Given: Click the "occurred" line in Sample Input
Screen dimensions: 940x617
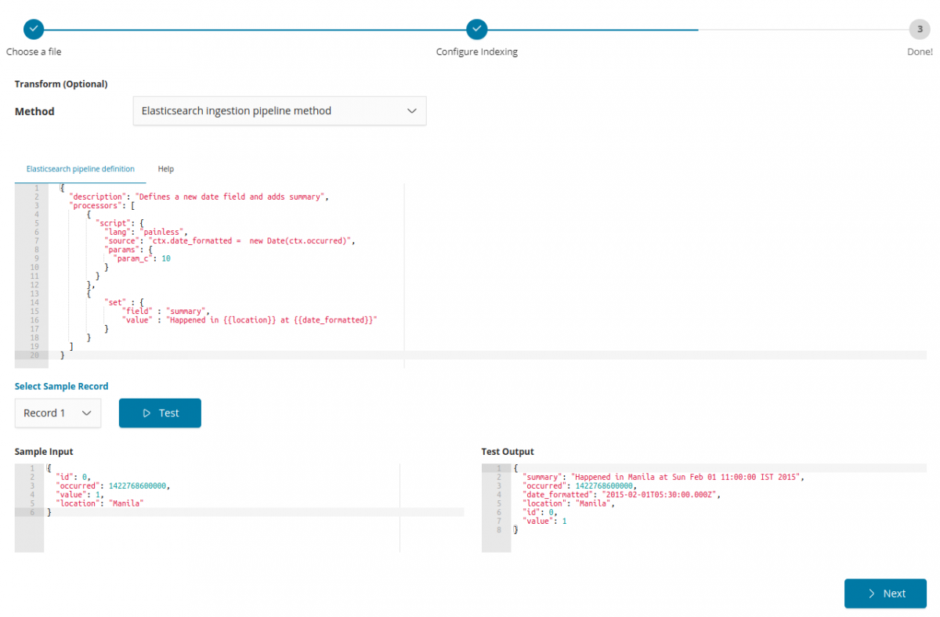Looking at the screenshot, I should click(x=113, y=485).
